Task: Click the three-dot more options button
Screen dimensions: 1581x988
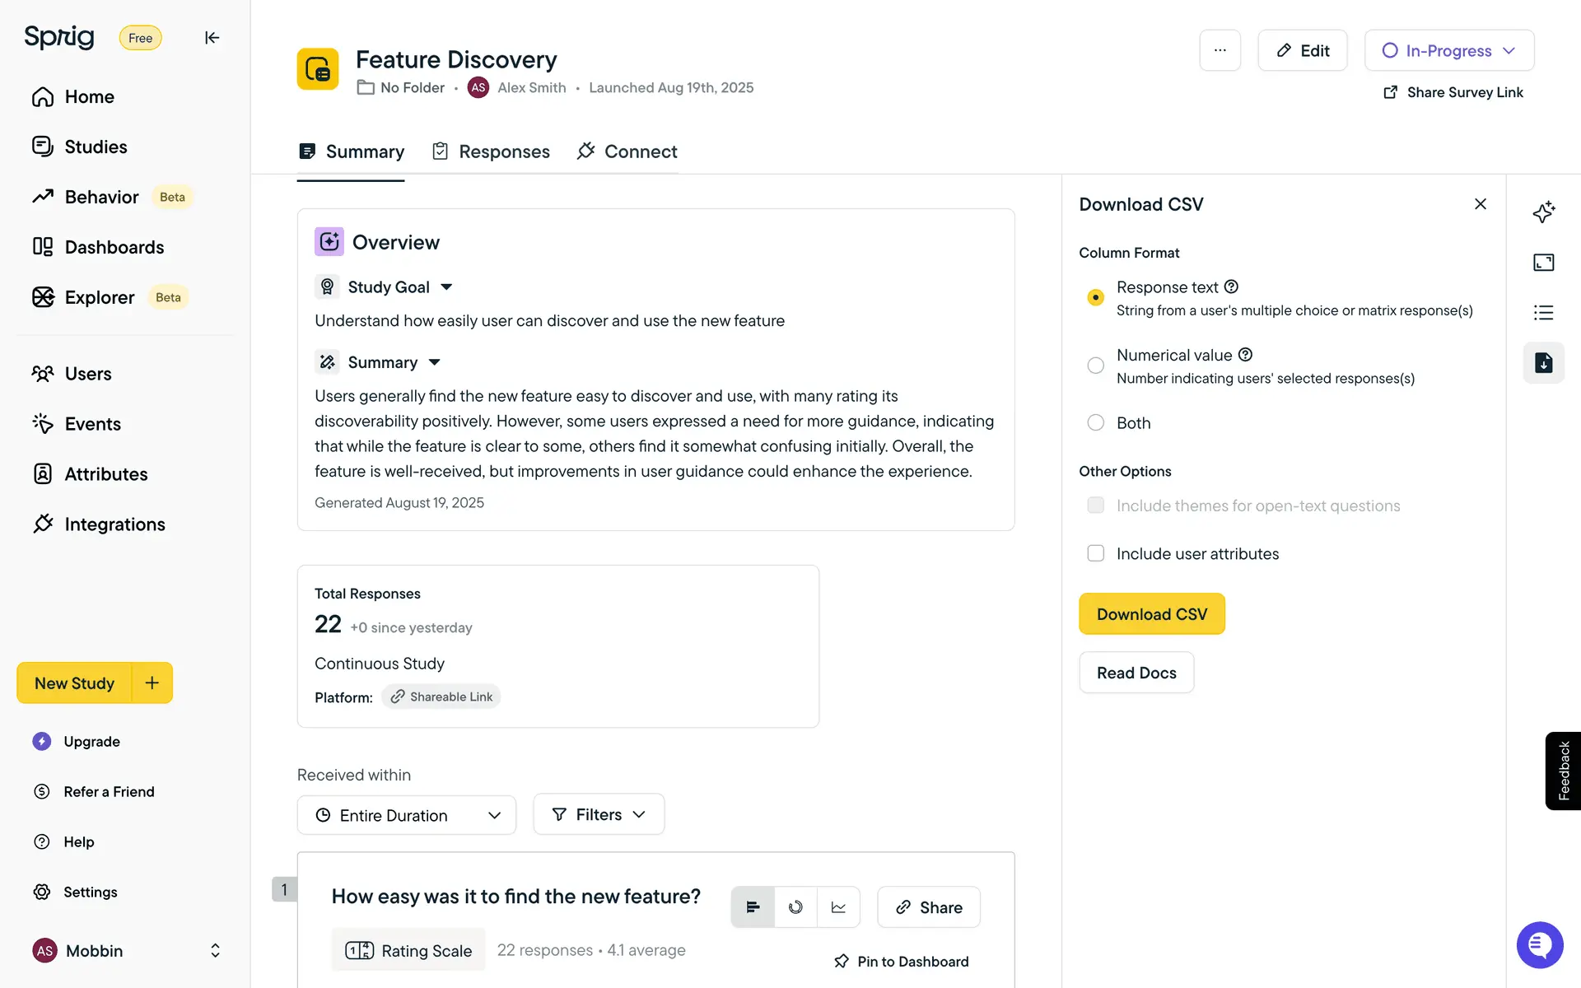Action: [1220, 50]
